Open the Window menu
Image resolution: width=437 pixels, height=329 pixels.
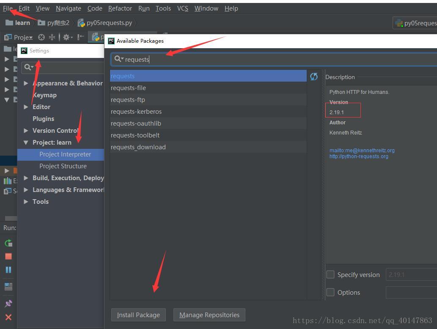point(206,8)
